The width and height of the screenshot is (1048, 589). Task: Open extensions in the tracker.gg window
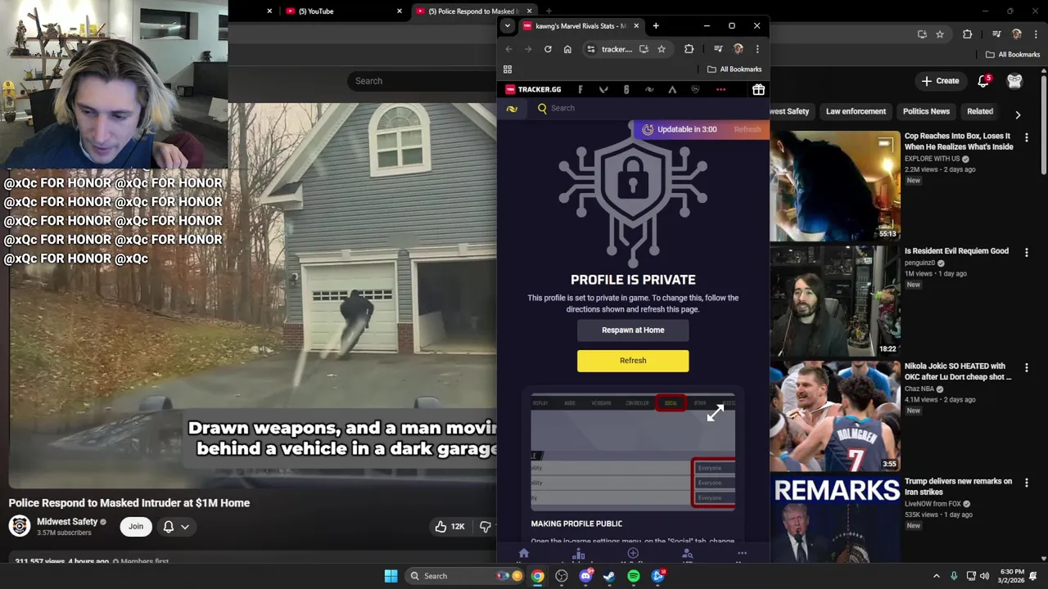coord(689,49)
